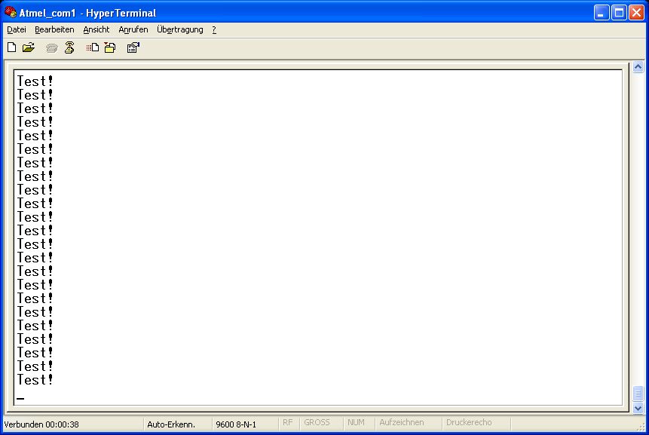Open the Anrufen menu
649x435 pixels.
pyautogui.click(x=133, y=29)
